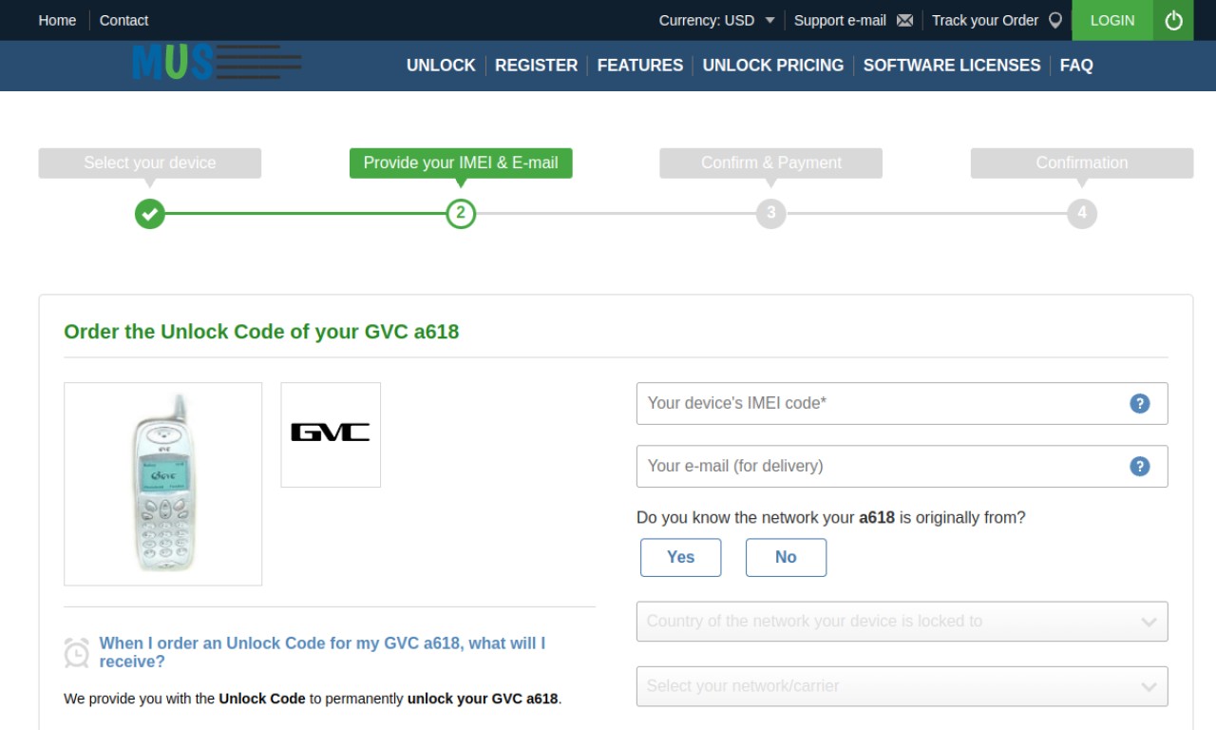Click 'We provide you with the Unlock Code' sentence
This screenshot has width=1216, height=730.
click(x=313, y=699)
